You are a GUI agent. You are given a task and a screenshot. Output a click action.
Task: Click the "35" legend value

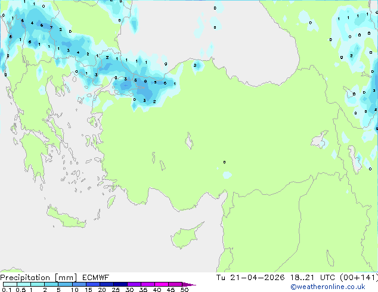(x=143, y=290)
